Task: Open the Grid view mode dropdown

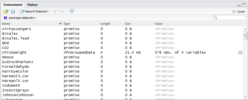Action: coord(239,12)
